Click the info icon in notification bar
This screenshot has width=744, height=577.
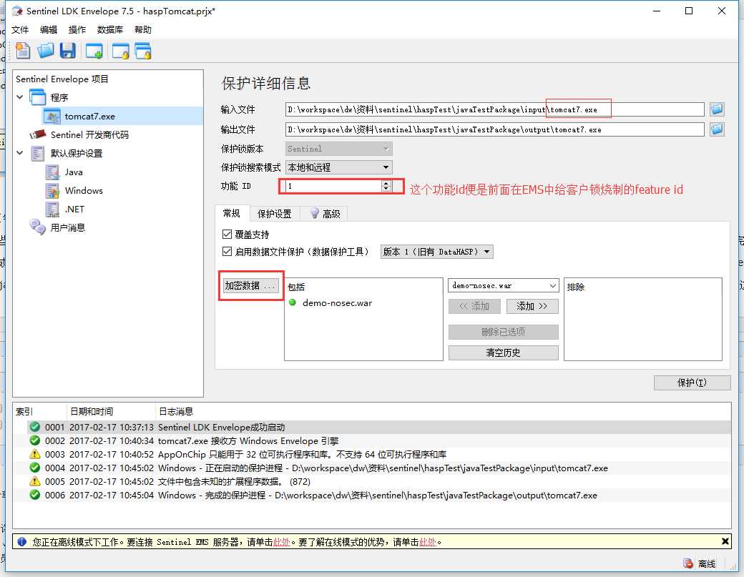[22, 541]
